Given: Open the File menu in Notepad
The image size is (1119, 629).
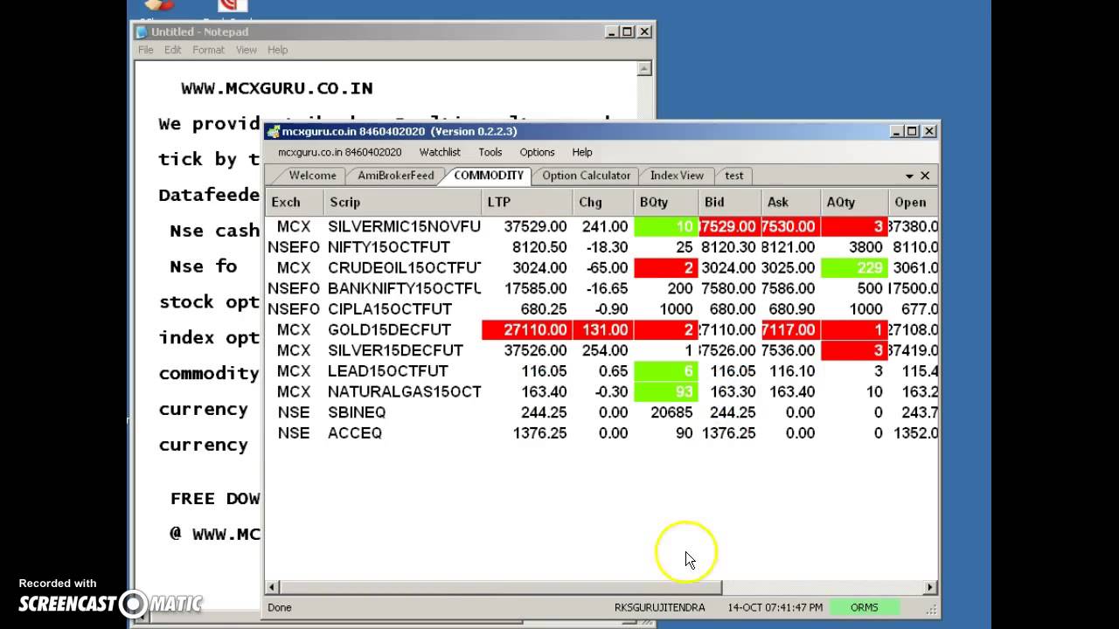Looking at the screenshot, I should (145, 50).
